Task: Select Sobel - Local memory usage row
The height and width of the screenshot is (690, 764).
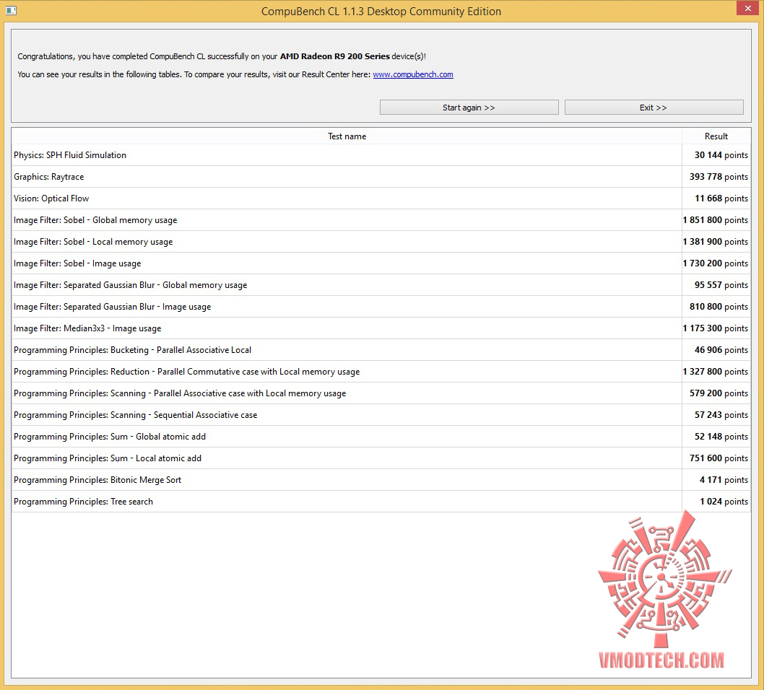Action: click(381, 242)
